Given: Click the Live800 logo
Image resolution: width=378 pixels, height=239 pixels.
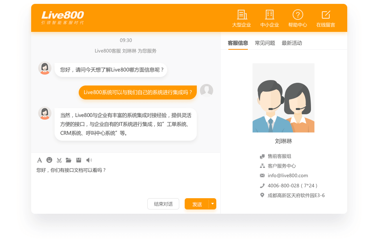Looking at the screenshot, I should (x=62, y=17).
